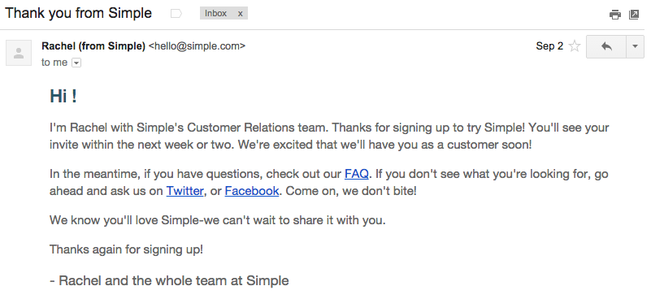Mark importance with the label marker icon
Screen dimensions: 651x299
point(176,14)
